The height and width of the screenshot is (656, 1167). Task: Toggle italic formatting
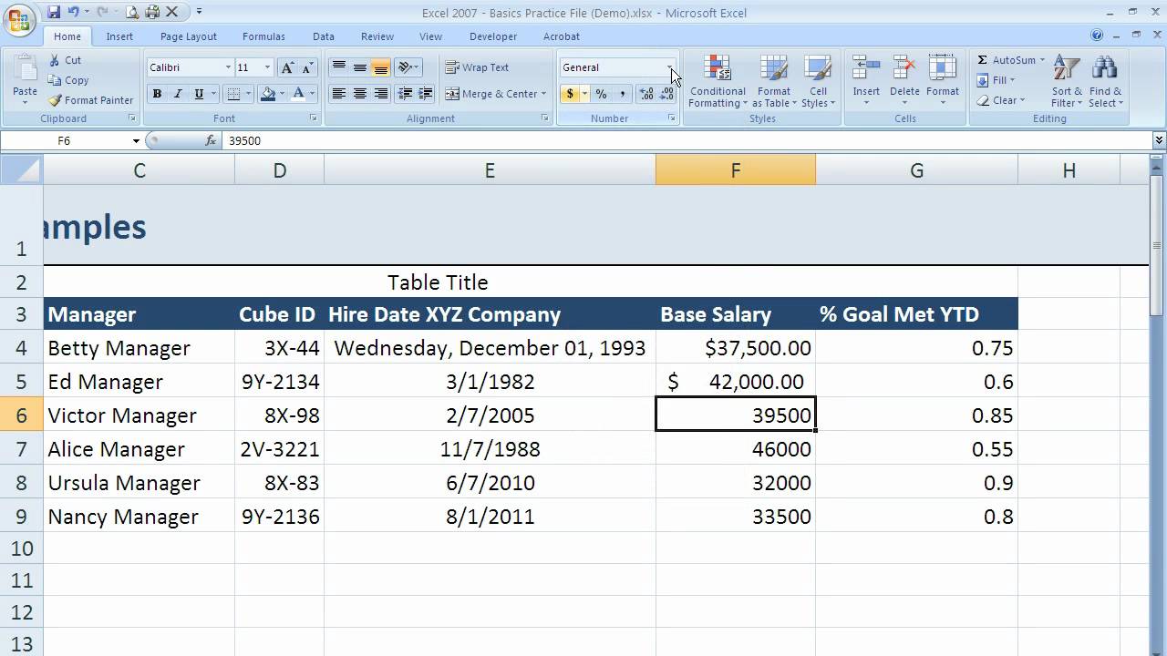(178, 94)
